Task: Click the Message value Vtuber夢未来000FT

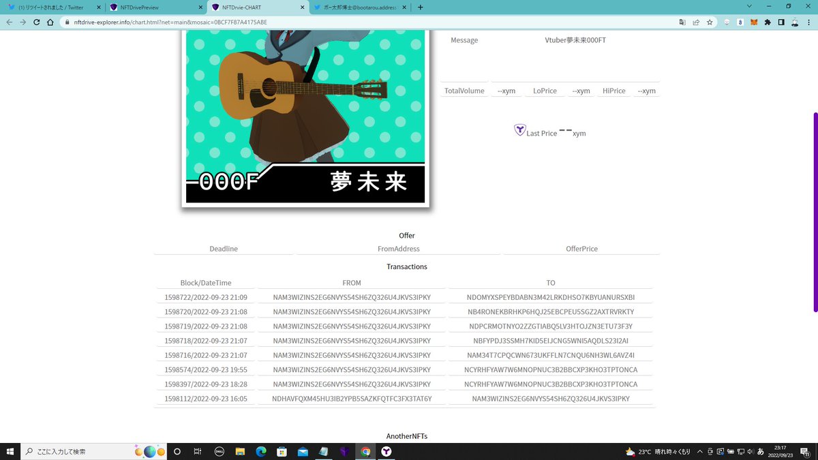Action: (575, 40)
